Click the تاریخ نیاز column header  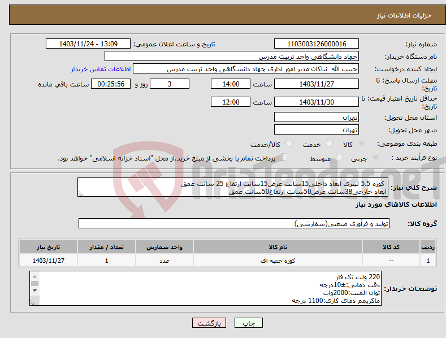point(48,247)
